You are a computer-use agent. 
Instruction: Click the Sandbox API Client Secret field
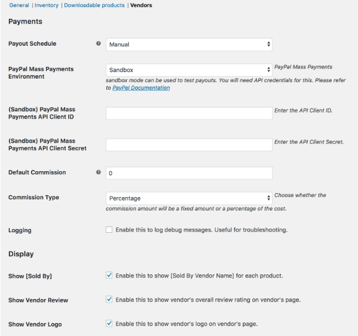[189, 145]
